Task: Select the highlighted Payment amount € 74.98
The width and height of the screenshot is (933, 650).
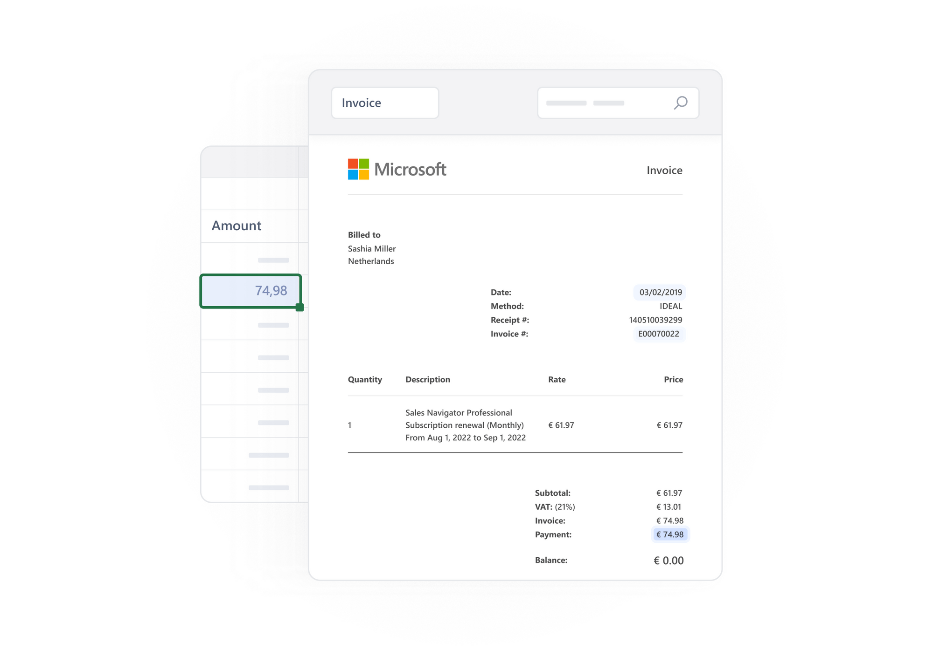Action: [x=670, y=534]
